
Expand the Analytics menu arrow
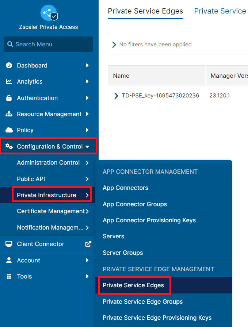point(87,81)
